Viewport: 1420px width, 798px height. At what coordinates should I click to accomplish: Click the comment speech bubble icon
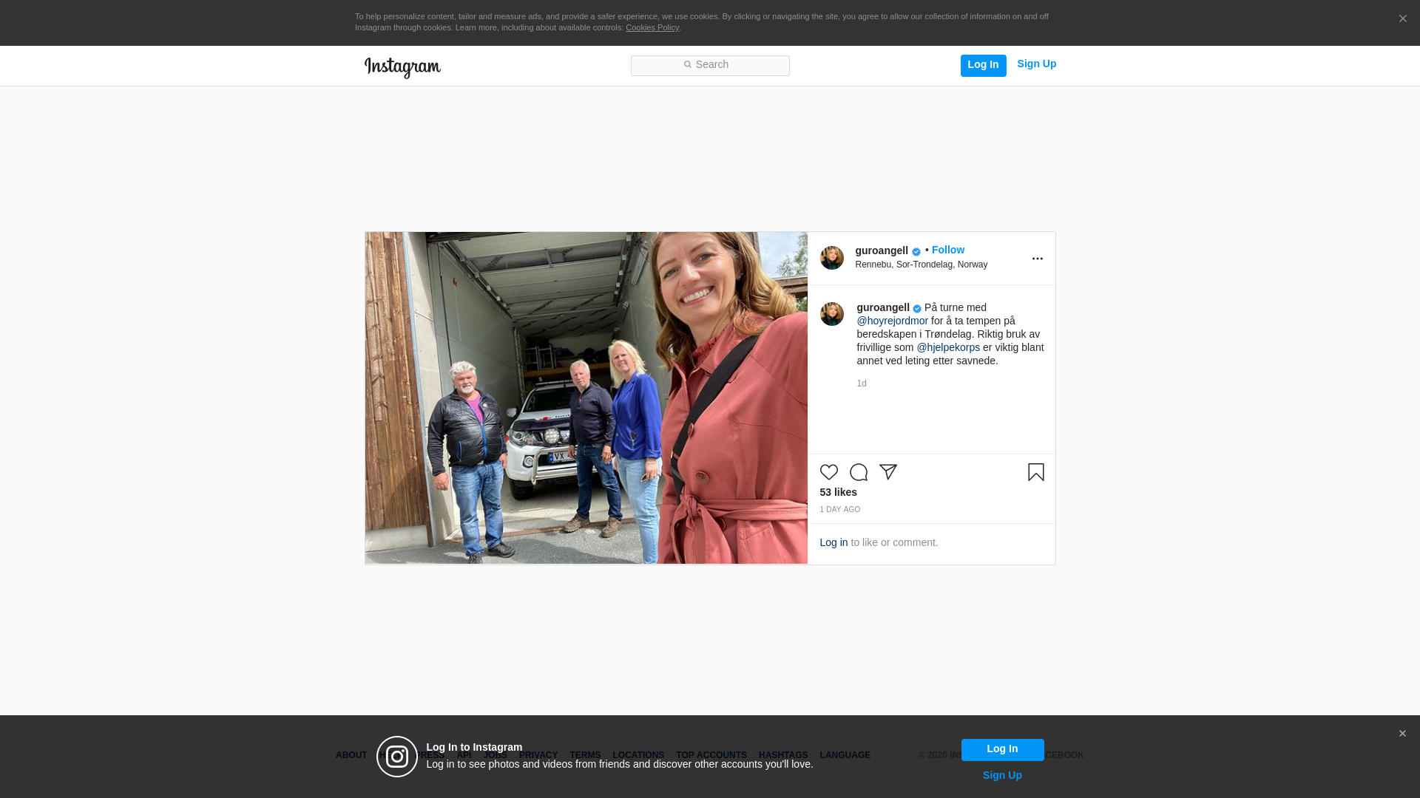click(x=859, y=472)
